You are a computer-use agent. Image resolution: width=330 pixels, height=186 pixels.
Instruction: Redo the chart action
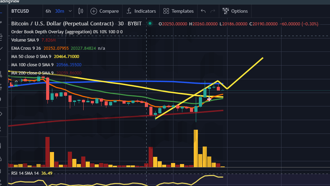coord(213,11)
